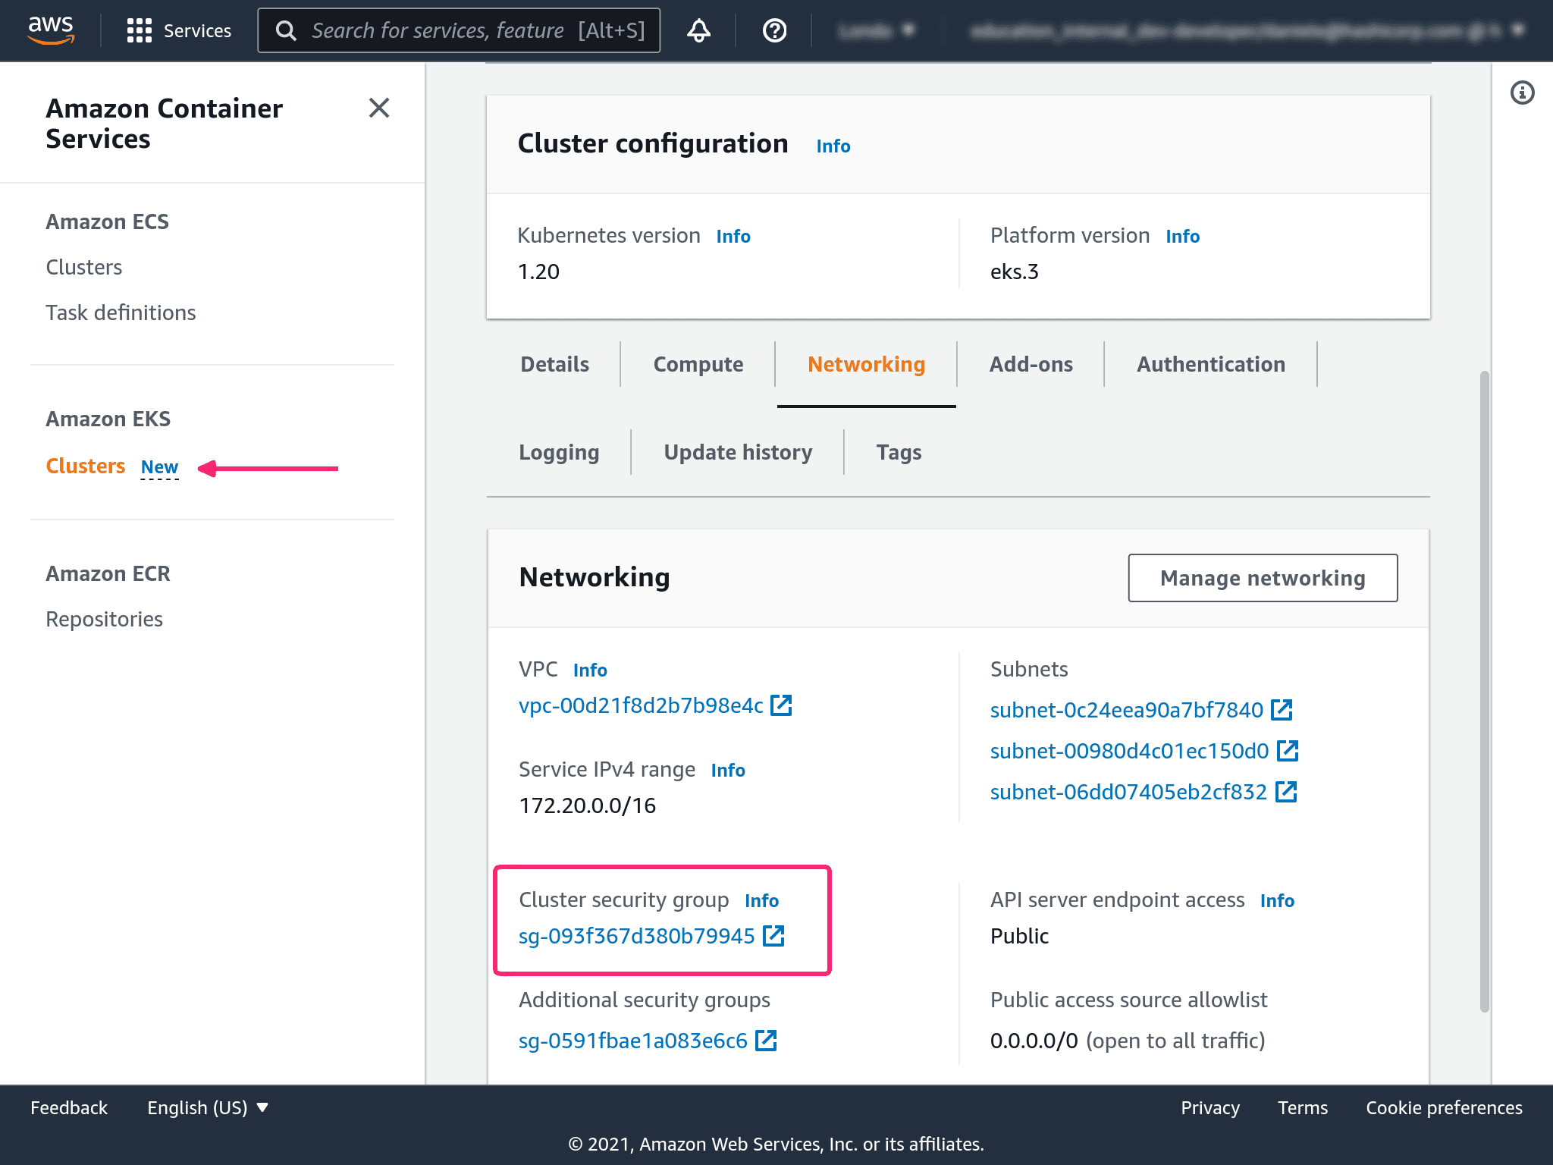The height and width of the screenshot is (1165, 1553).
Task: Open external icon for subnet-06dd07405eb2cf832
Action: [x=1286, y=792]
